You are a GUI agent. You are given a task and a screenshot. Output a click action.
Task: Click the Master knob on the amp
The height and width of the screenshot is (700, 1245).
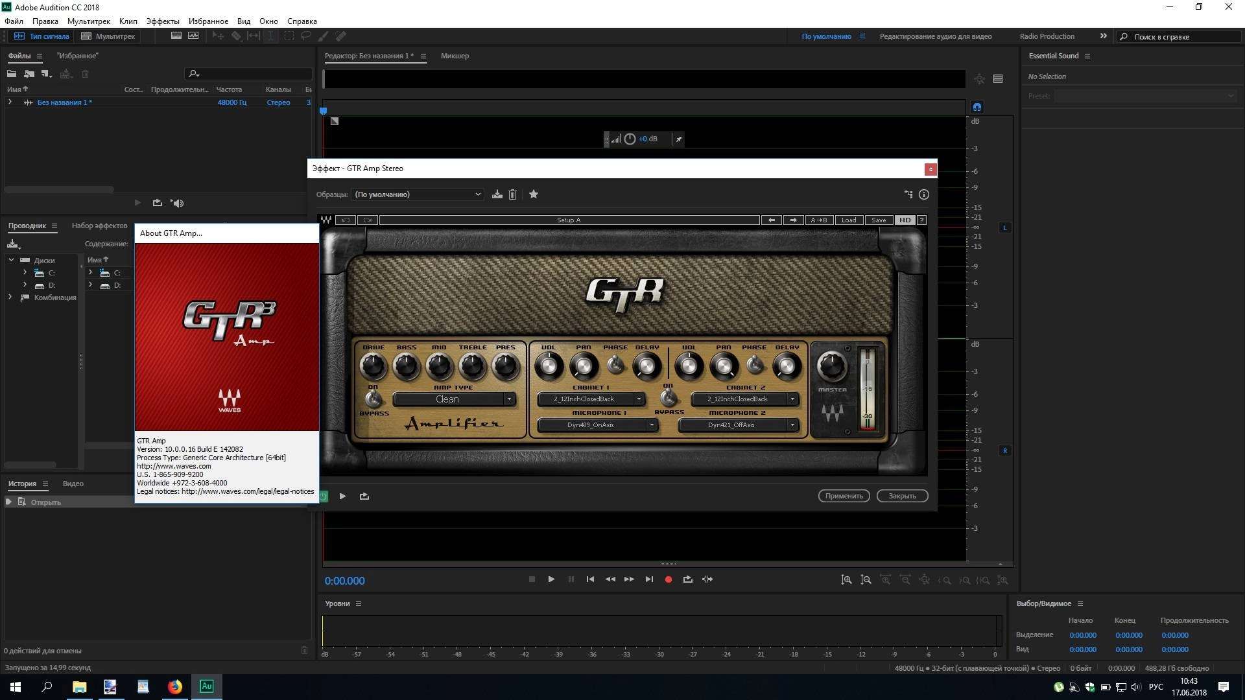click(832, 367)
